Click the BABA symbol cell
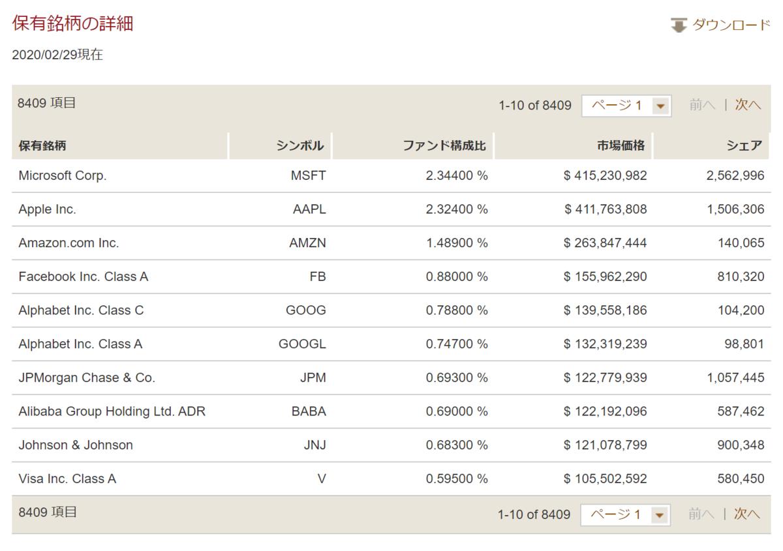 click(x=309, y=411)
